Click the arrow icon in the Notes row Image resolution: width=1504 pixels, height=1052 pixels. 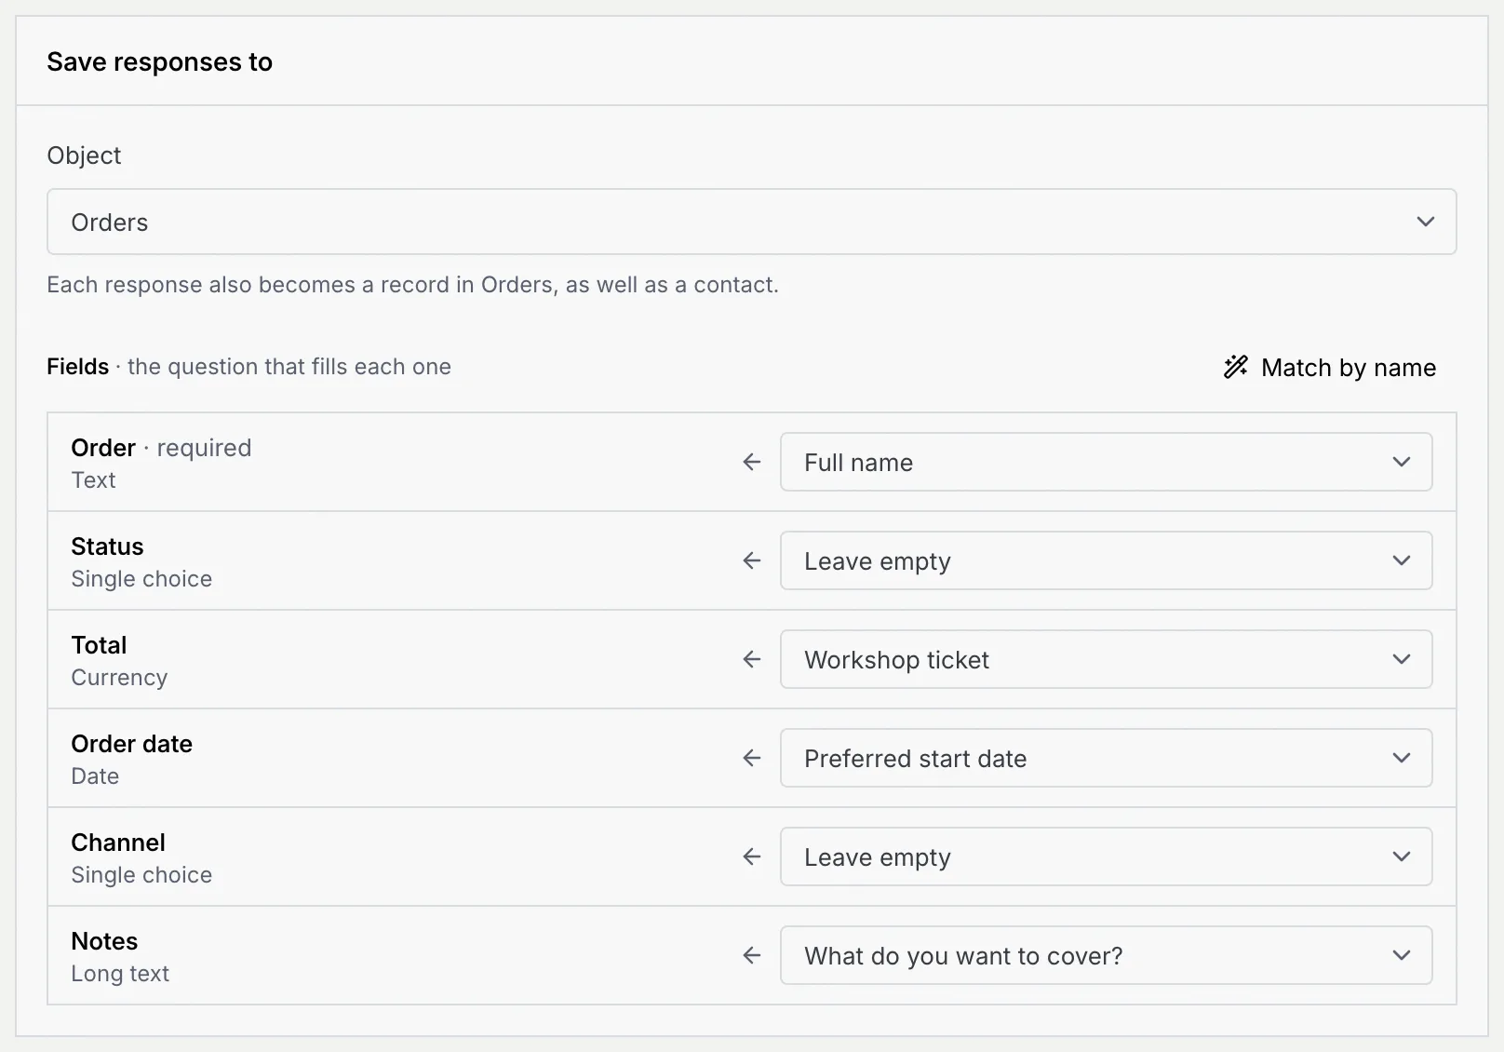[752, 955]
